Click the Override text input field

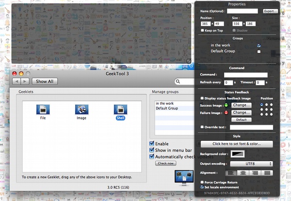pyautogui.click(x=251, y=127)
